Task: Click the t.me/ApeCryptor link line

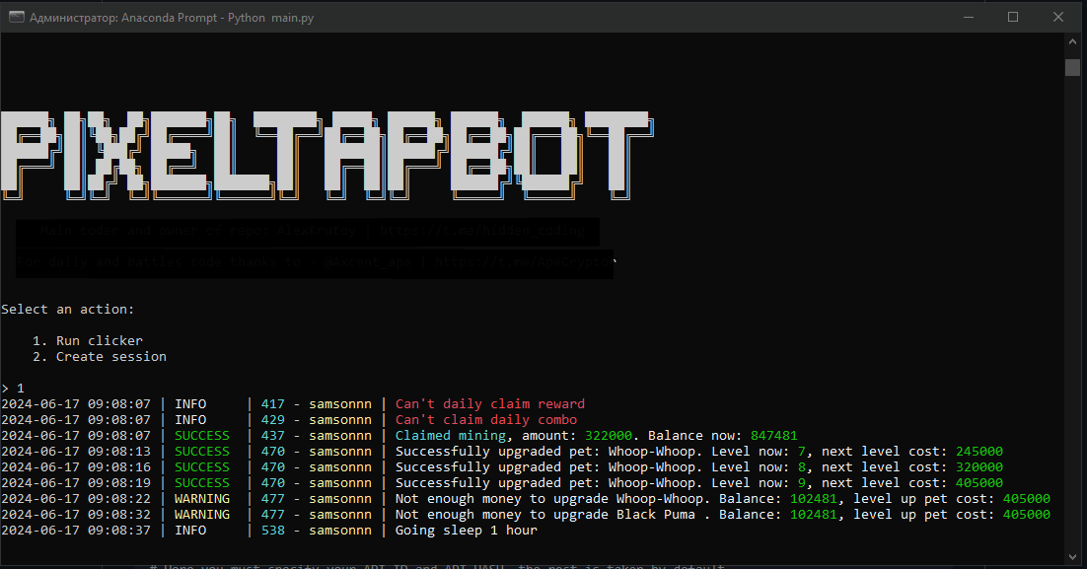Action: tap(315, 262)
